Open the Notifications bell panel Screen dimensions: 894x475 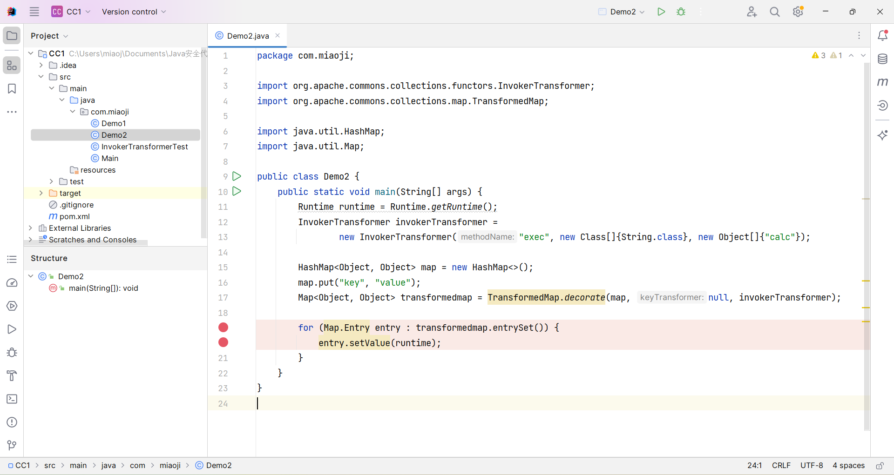tap(882, 35)
